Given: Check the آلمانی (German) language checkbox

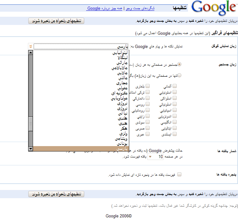Looking at the screenshot, I should (x=174, y=86).
